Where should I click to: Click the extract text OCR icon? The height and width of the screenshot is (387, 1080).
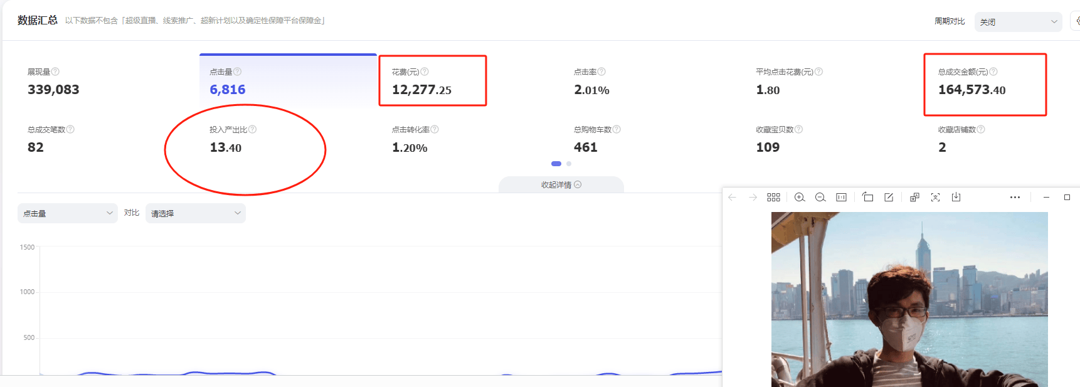pos(935,198)
